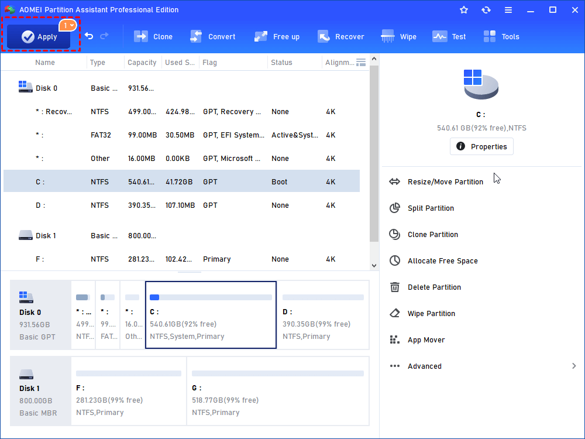Select the Recovery partition row
Viewport: 585px width, 439px height.
182,112
